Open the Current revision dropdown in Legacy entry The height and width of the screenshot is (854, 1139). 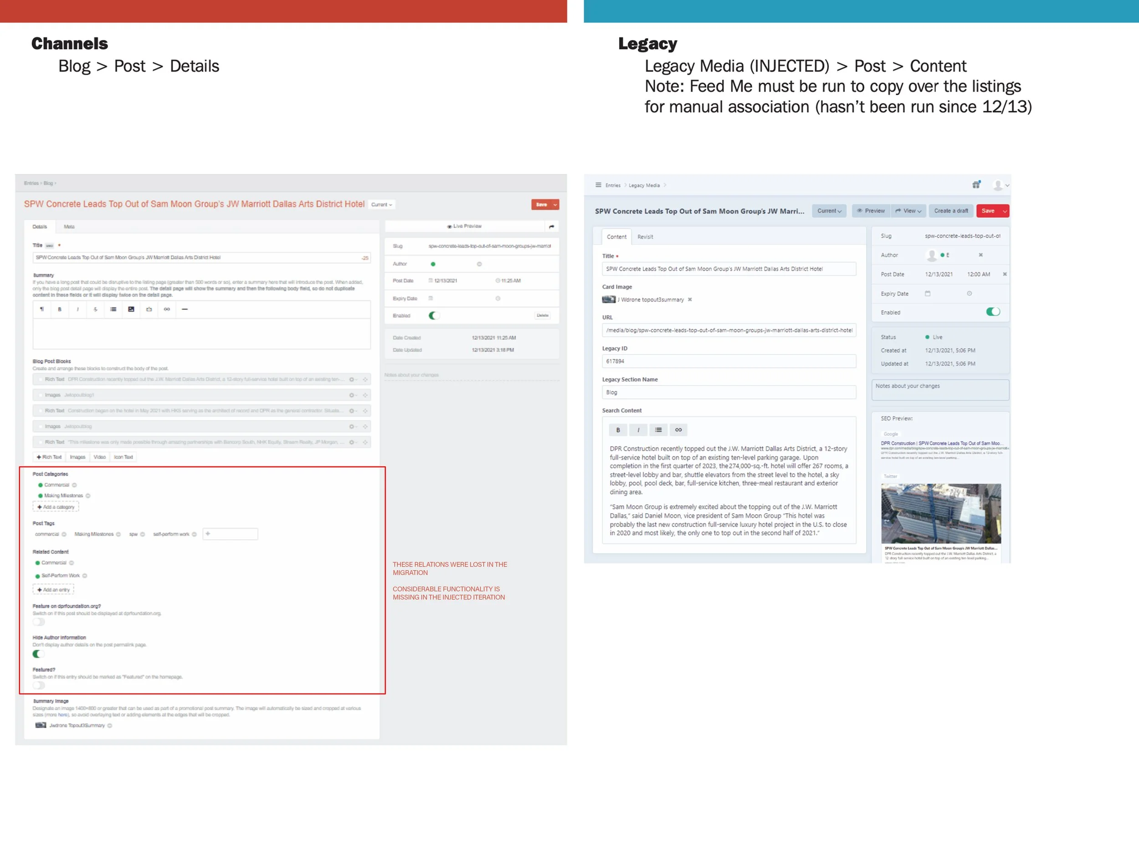point(829,211)
